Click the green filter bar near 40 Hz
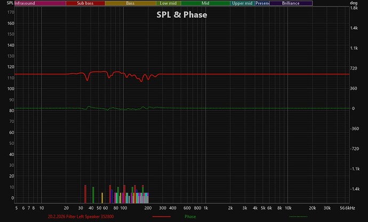The height and width of the screenshot is (222, 368). [93, 195]
